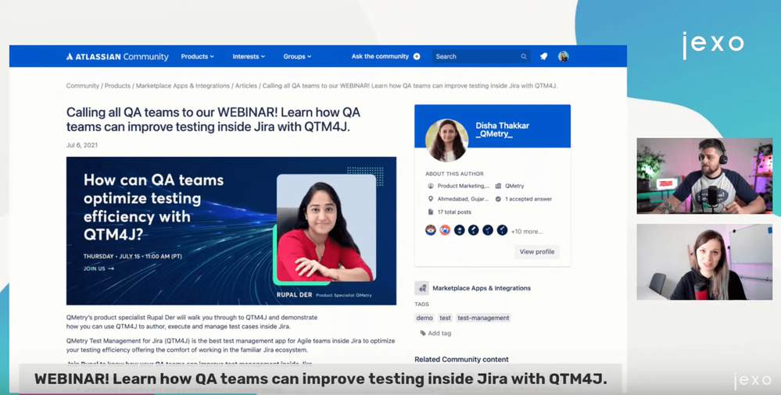Click the female presenter video feed
The image size is (781, 395).
[704, 262]
